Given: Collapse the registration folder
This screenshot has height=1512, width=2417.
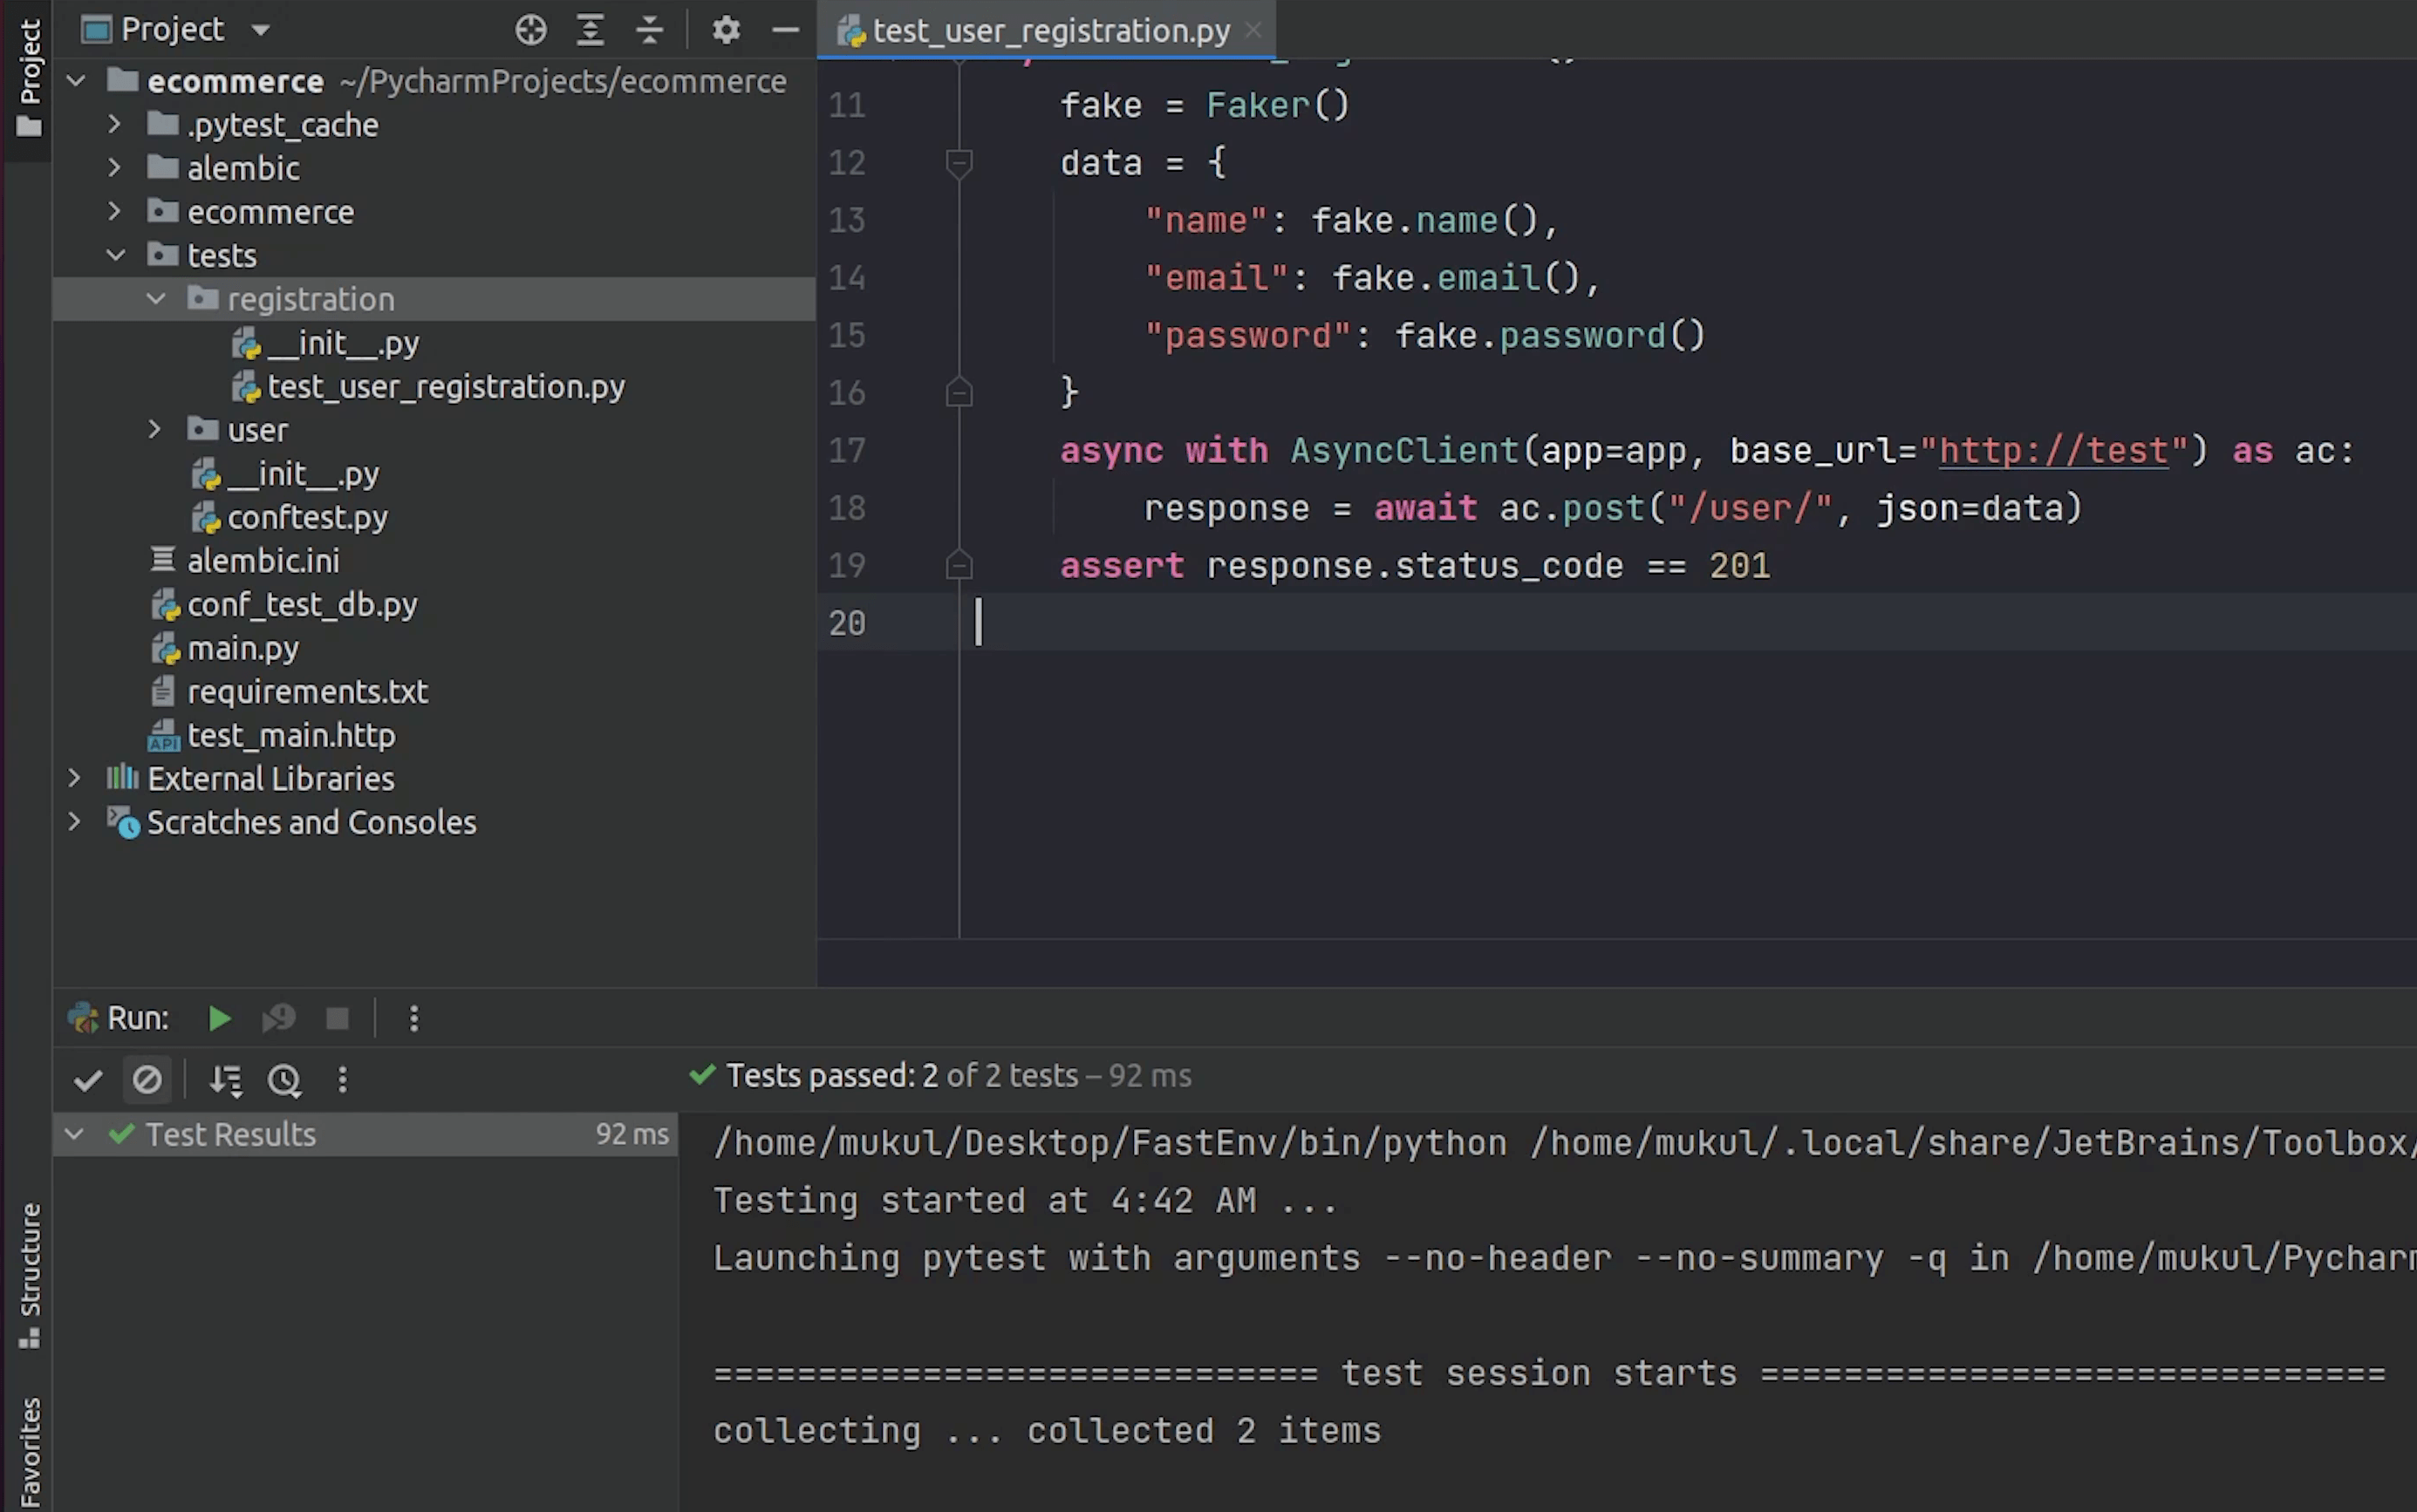Looking at the screenshot, I should [x=156, y=299].
